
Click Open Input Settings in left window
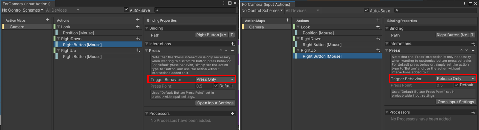click(215, 103)
